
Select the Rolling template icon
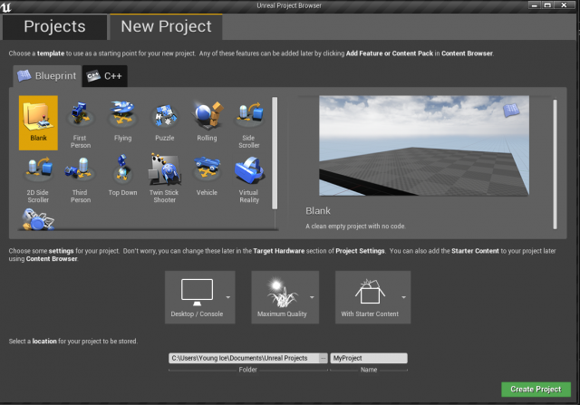coord(207,121)
